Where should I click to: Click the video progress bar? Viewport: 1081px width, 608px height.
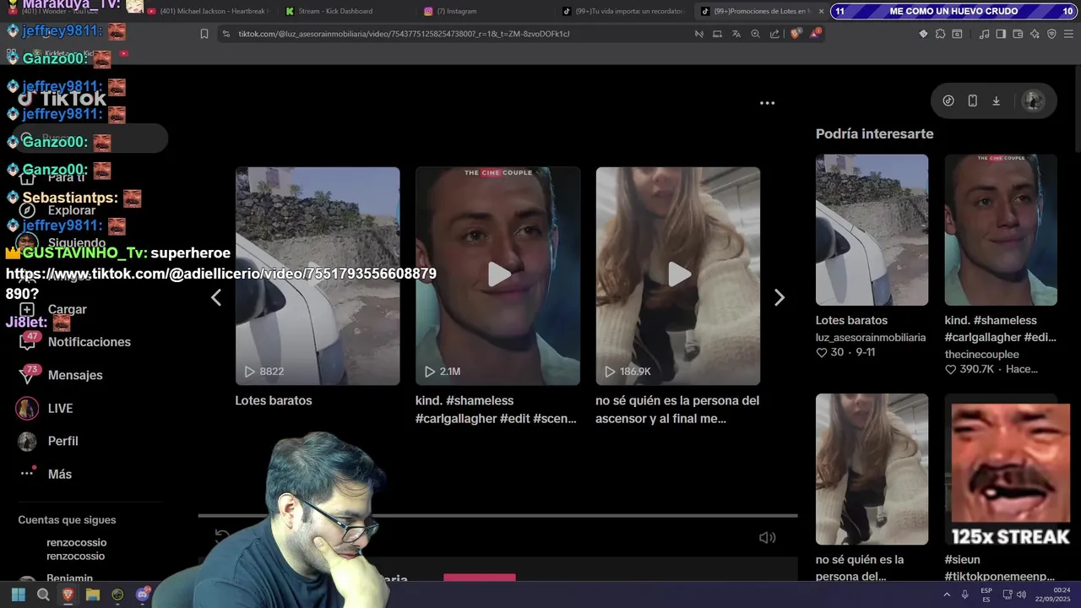coord(497,515)
